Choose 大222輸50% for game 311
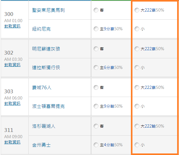Image resolution: width=179 pixels, height=155 pixels. pyautogui.click(x=137, y=126)
